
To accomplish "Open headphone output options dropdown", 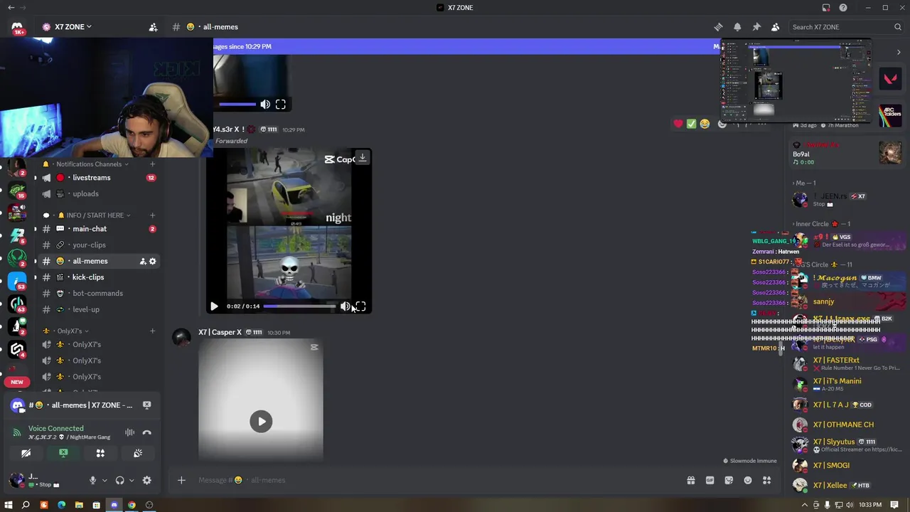I will pyautogui.click(x=132, y=481).
